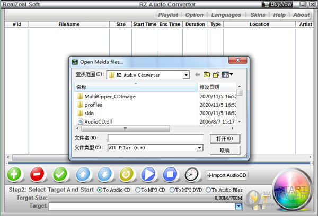The width and height of the screenshot is (318, 216).
Task: Click the Target Size progress bar
Action: click(146, 198)
